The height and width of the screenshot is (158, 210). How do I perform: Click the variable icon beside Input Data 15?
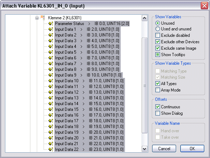[51, 109]
